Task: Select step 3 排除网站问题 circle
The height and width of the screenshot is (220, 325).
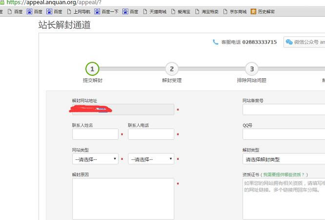Action: point(251,69)
